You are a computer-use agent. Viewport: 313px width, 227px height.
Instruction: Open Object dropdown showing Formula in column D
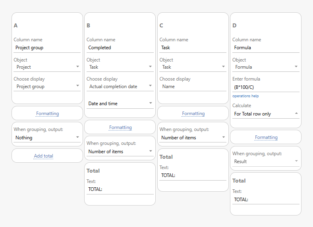tap(266, 67)
